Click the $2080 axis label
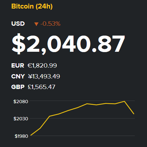Viewport: 147px width, 147px height. click(x=21, y=102)
